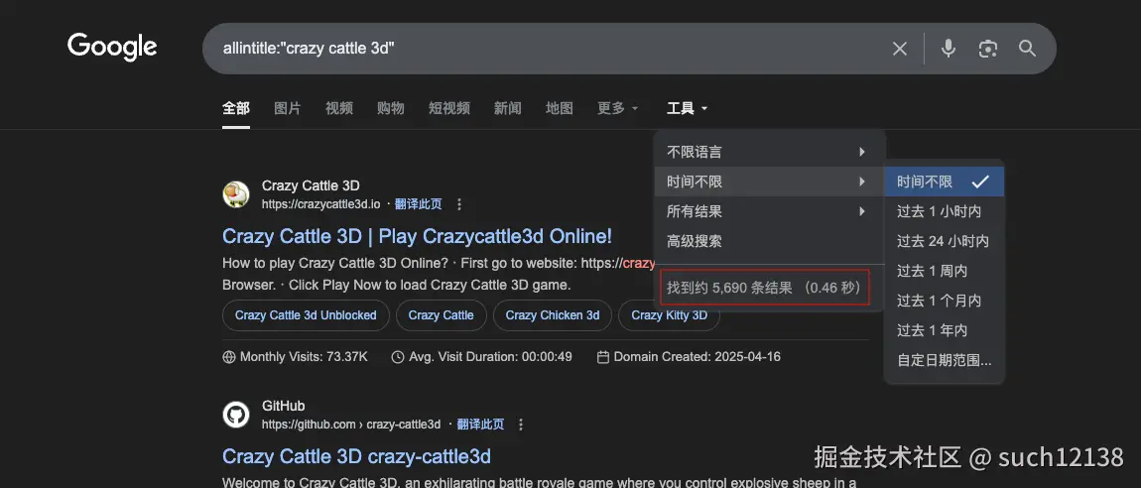This screenshot has width=1141, height=488.
Task: Select the checked 时间不限 time option
Action: click(944, 182)
